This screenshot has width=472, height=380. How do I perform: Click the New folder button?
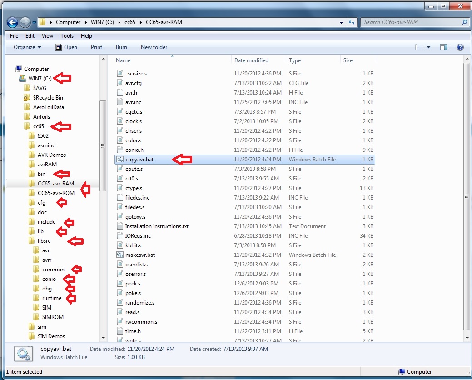tap(154, 47)
